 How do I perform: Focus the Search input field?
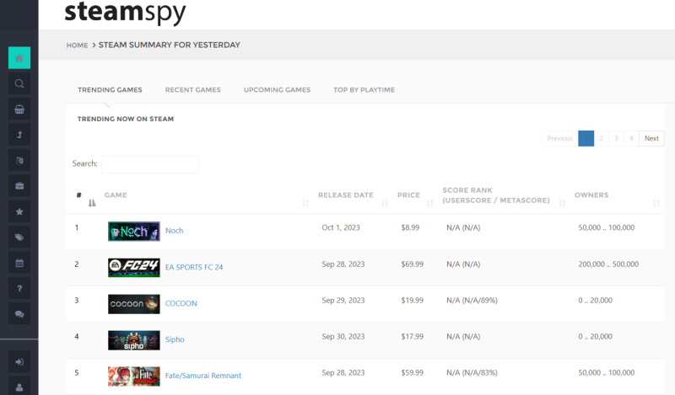click(x=150, y=164)
